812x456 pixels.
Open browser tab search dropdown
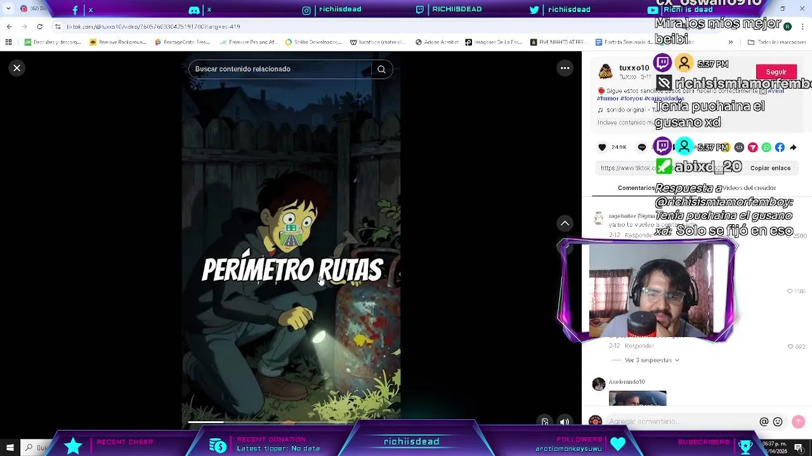click(x=8, y=9)
